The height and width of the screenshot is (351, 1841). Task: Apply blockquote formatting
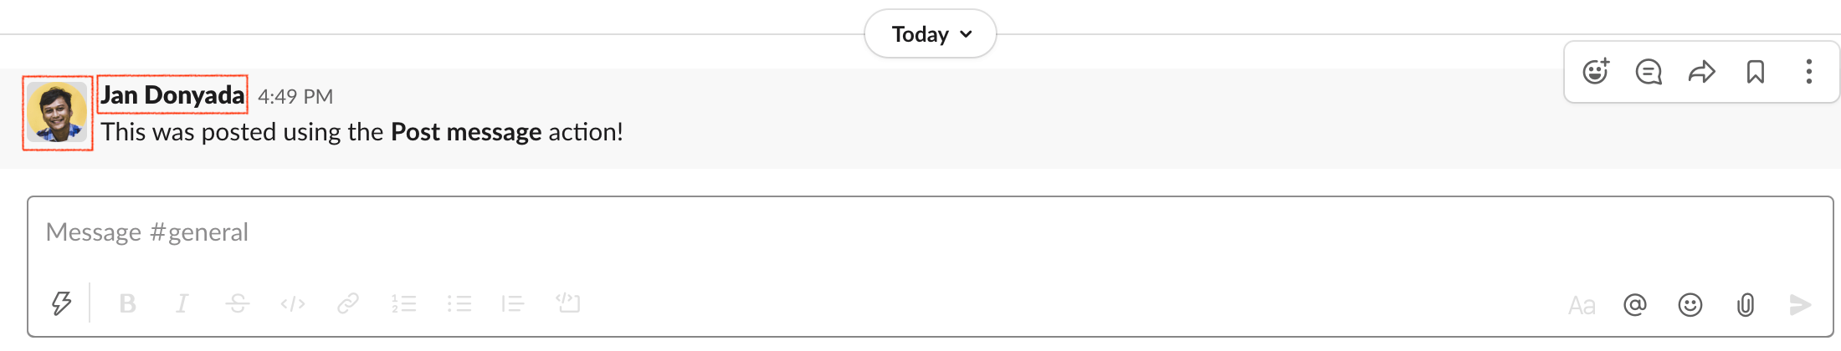(513, 303)
